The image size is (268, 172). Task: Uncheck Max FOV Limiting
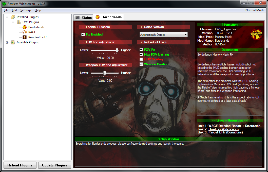[x=141, y=55]
